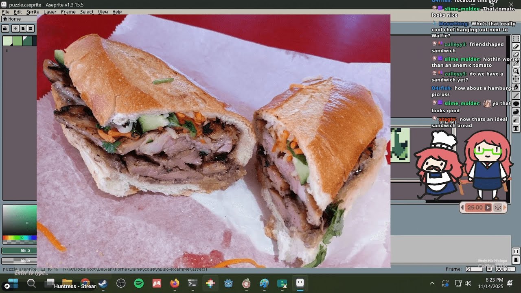Click the timer settings icon
This screenshot has height=293, width=521.
497,208
